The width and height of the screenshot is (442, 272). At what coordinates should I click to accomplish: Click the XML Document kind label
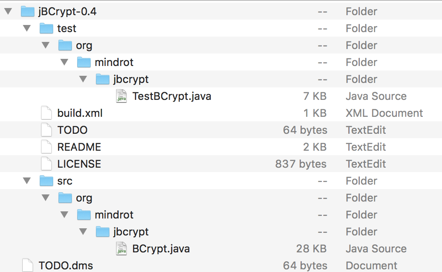(x=384, y=113)
